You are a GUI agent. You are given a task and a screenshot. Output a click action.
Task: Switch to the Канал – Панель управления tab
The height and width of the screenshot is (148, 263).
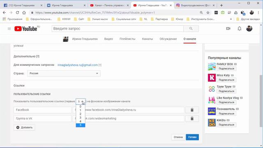[109, 5]
